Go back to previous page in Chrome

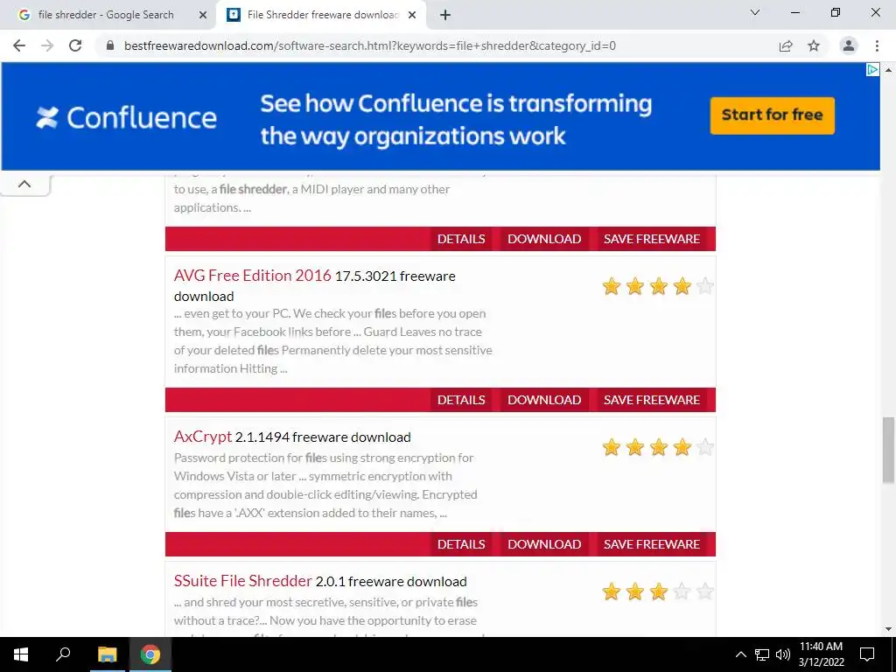point(19,45)
